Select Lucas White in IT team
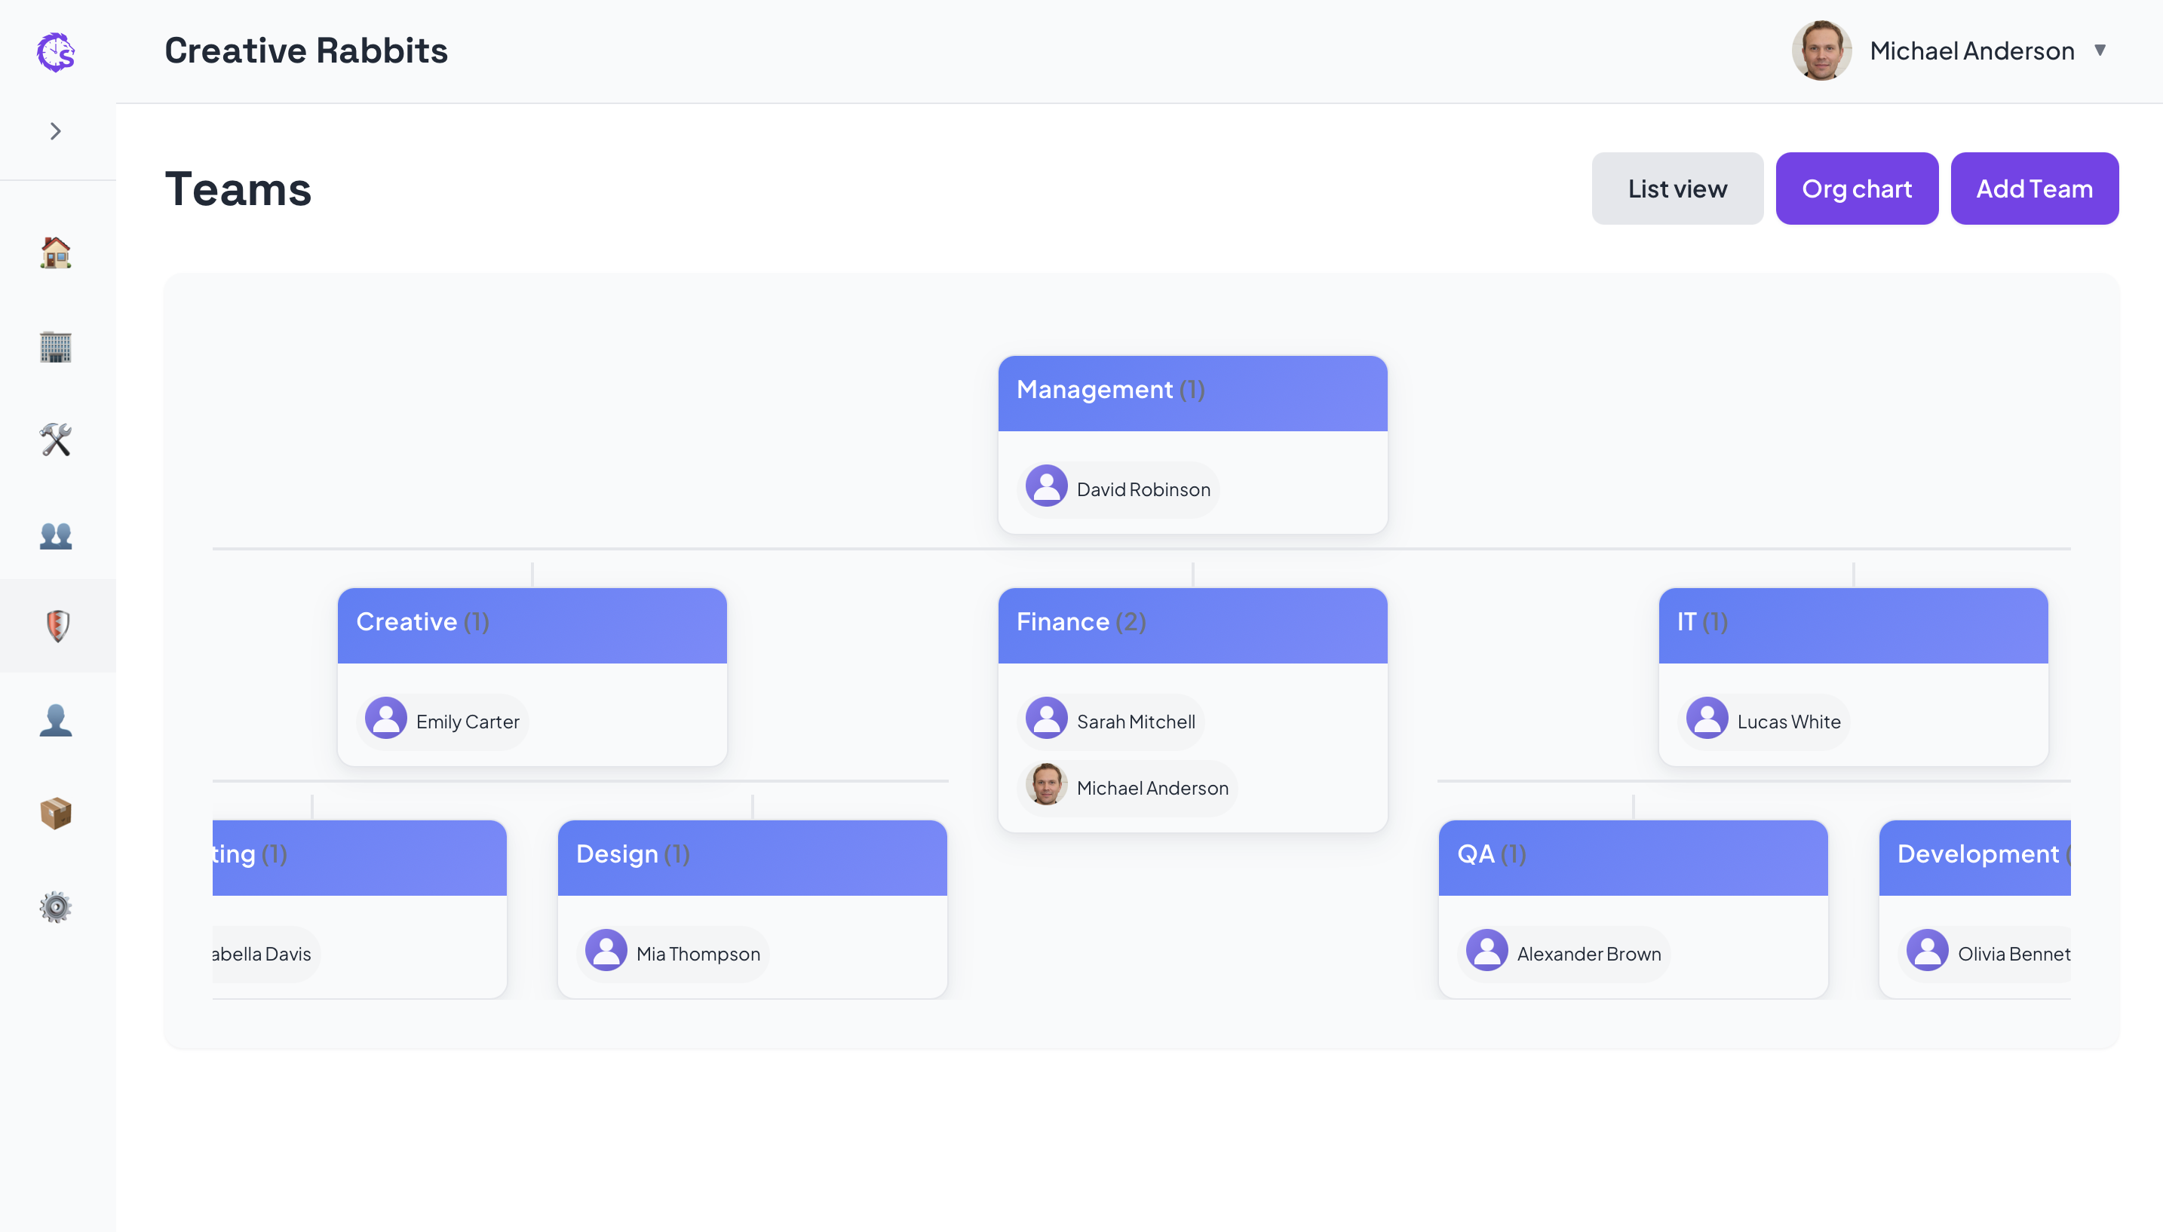The width and height of the screenshot is (2163, 1232). (1765, 722)
